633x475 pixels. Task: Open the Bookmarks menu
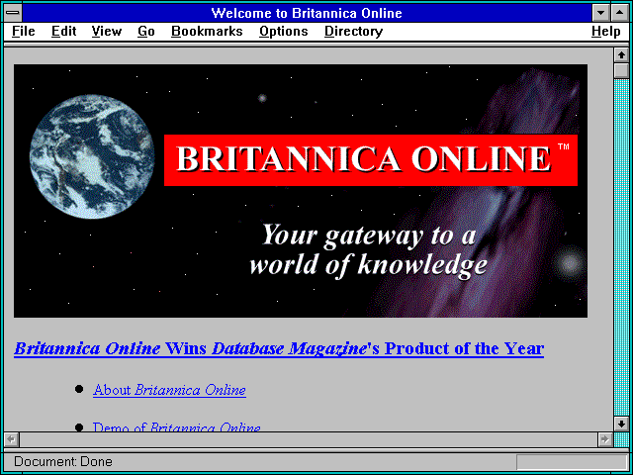click(207, 32)
